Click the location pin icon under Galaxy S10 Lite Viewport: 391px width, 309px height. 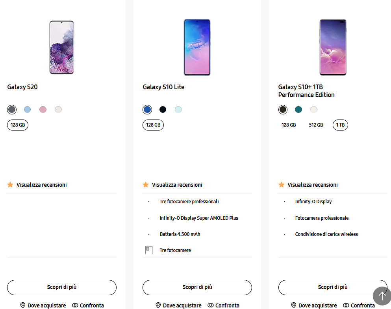click(x=158, y=305)
